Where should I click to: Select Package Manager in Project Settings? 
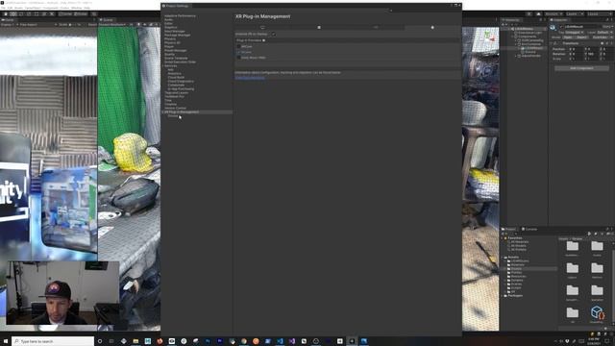point(177,35)
